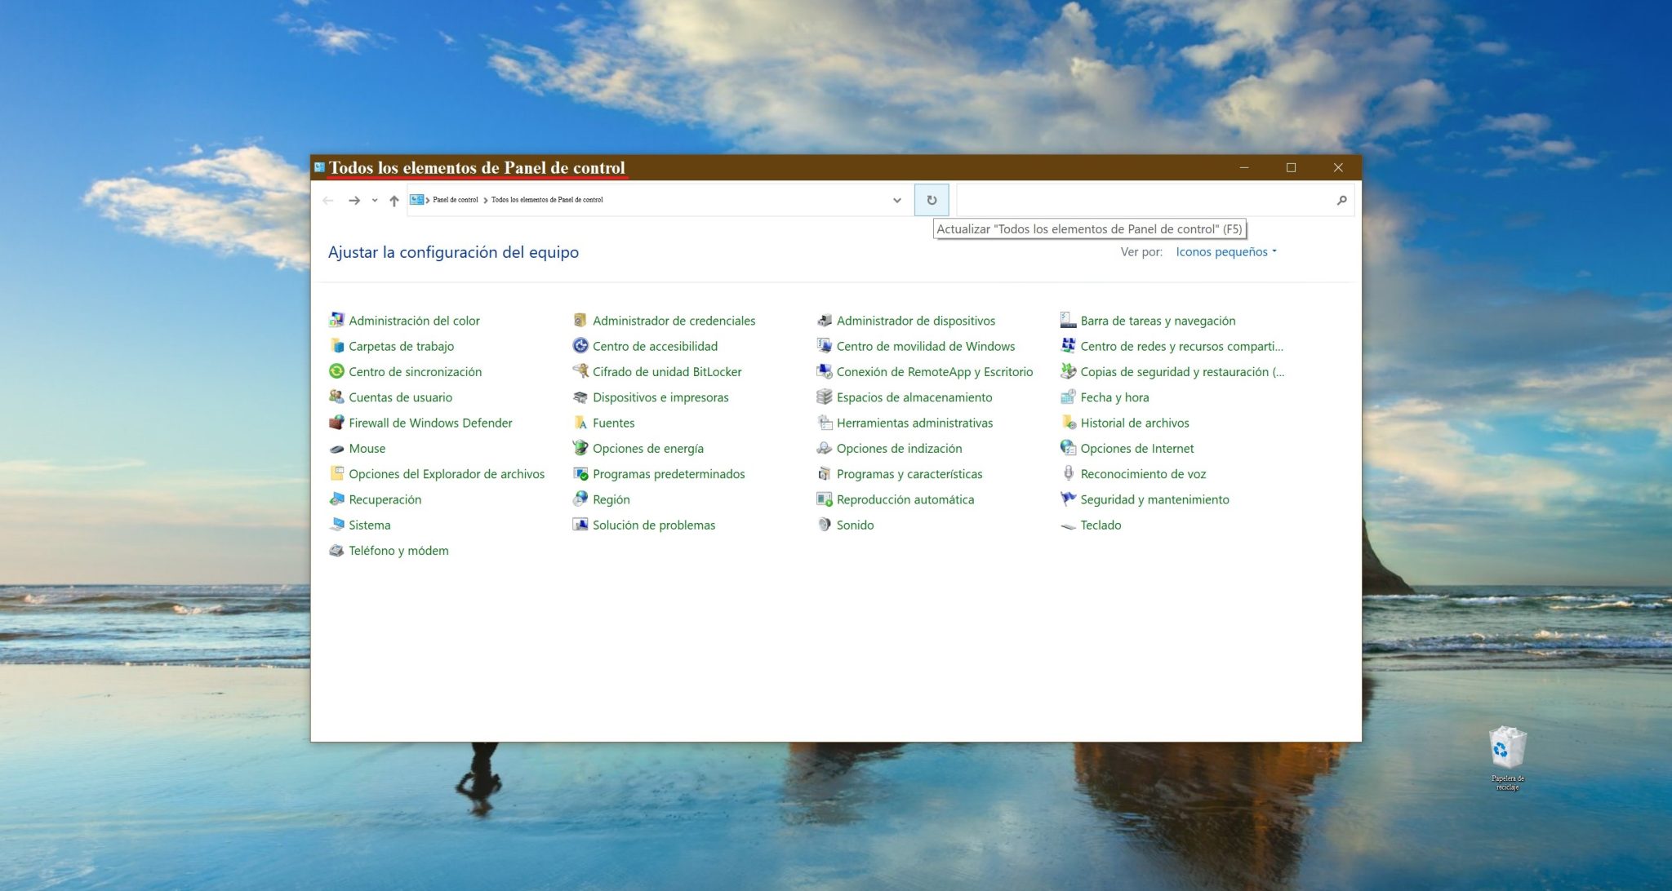Expand the address bar history dropdown arrow
The height and width of the screenshot is (891, 1672).
896,200
